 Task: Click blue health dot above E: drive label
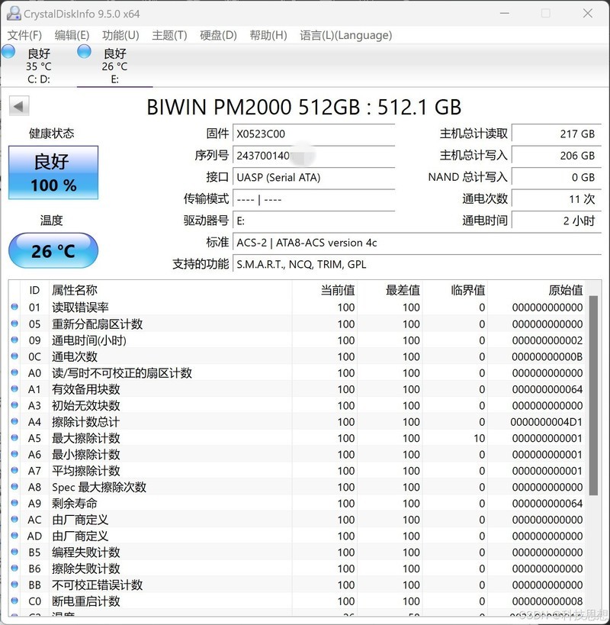84,52
